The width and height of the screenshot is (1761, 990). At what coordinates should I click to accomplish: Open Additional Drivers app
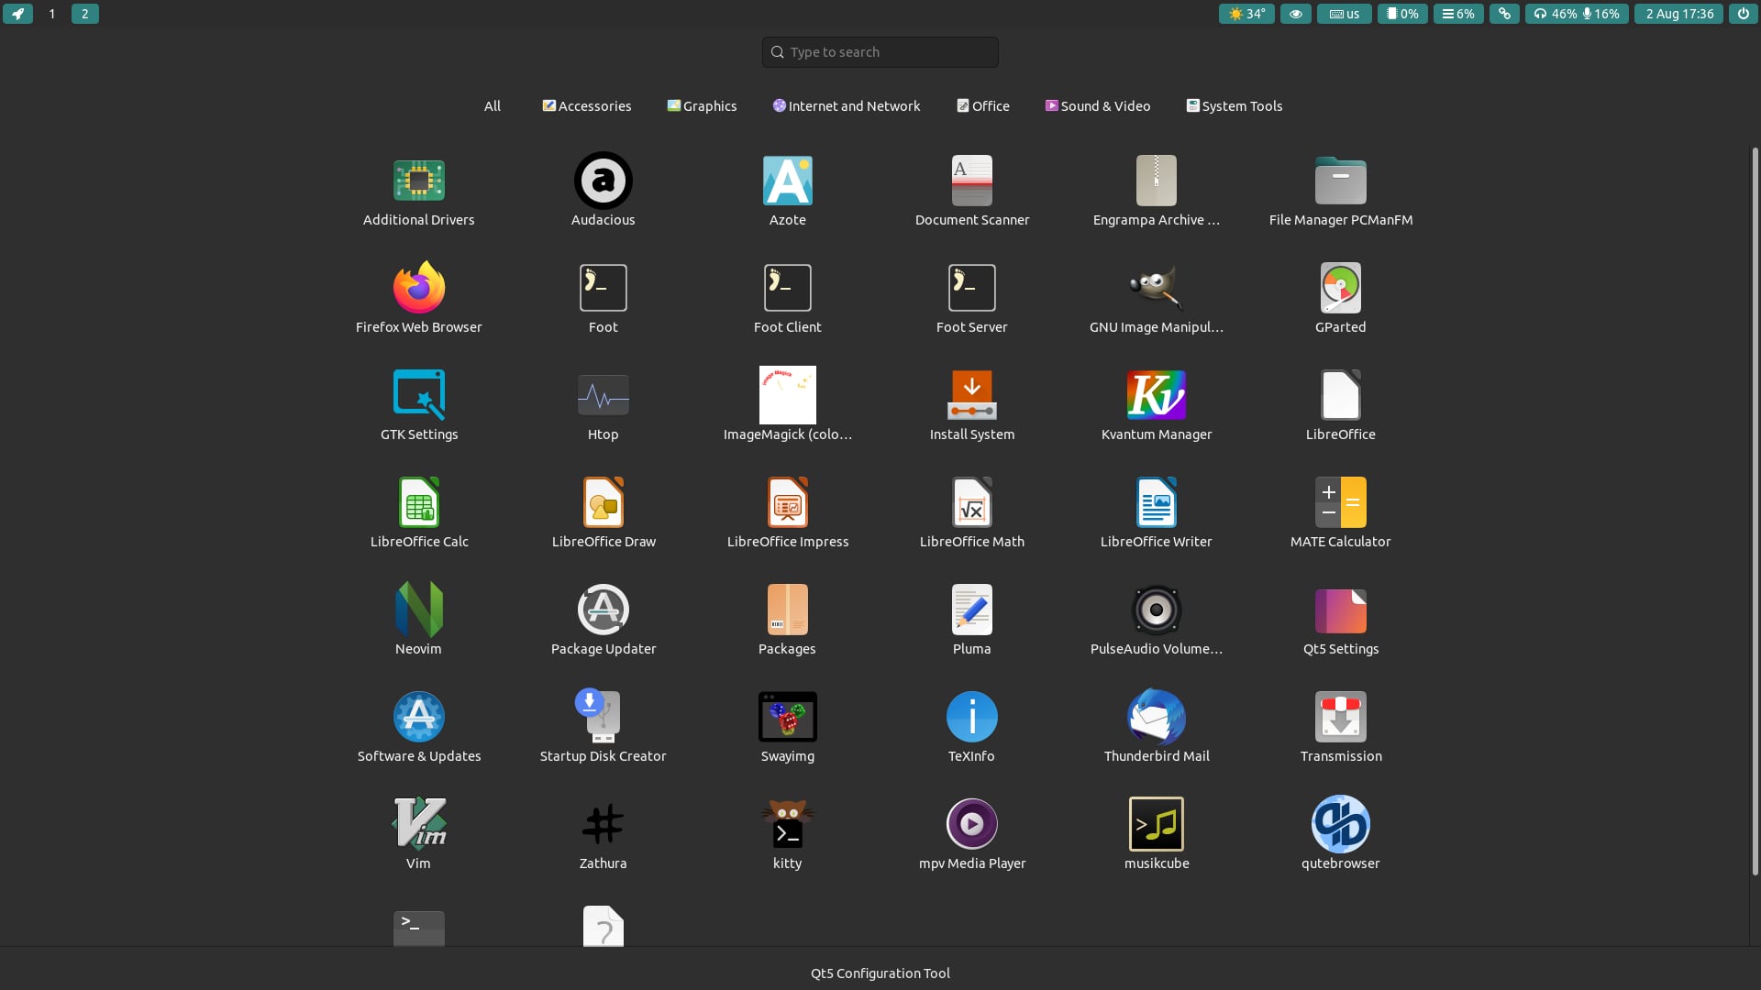(x=419, y=191)
